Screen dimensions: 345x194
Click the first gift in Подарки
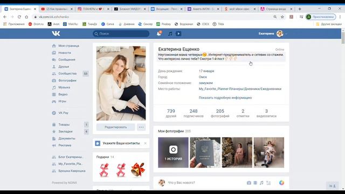click(104, 170)
